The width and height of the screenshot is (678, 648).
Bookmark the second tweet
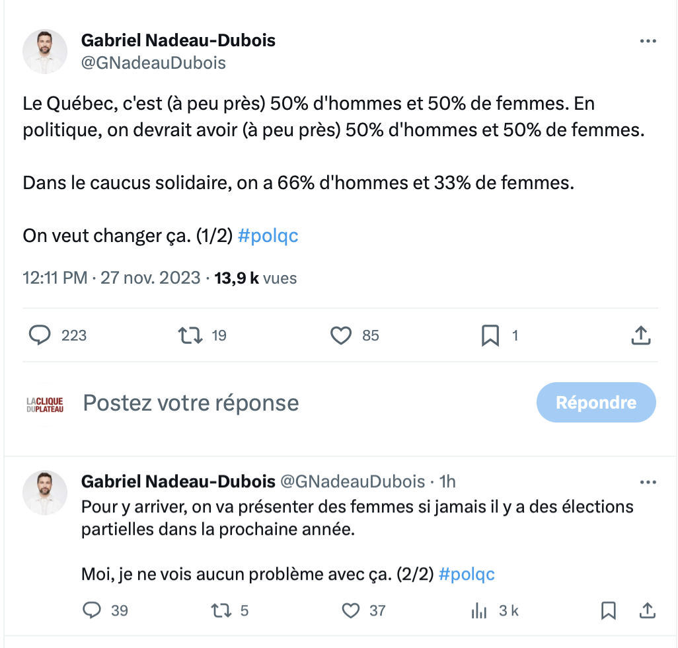(x=609, y=610)
